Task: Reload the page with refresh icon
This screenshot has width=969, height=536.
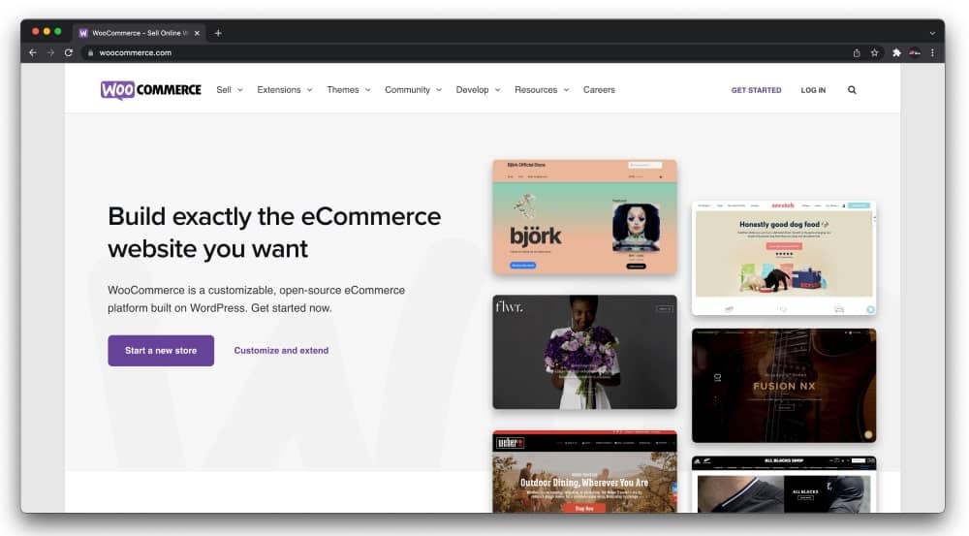Action: click(69, 52)
